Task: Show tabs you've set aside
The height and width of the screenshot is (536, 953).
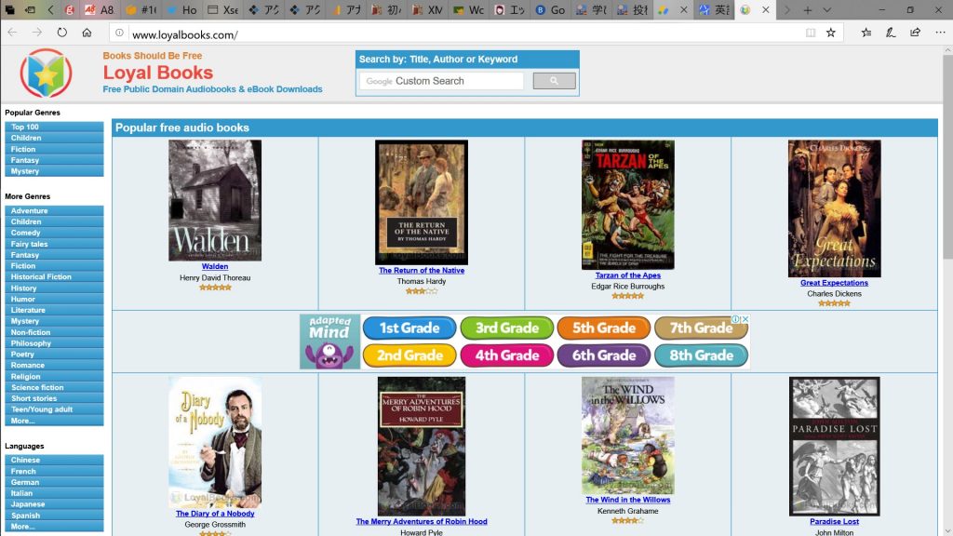Action: tap(9, 9)
